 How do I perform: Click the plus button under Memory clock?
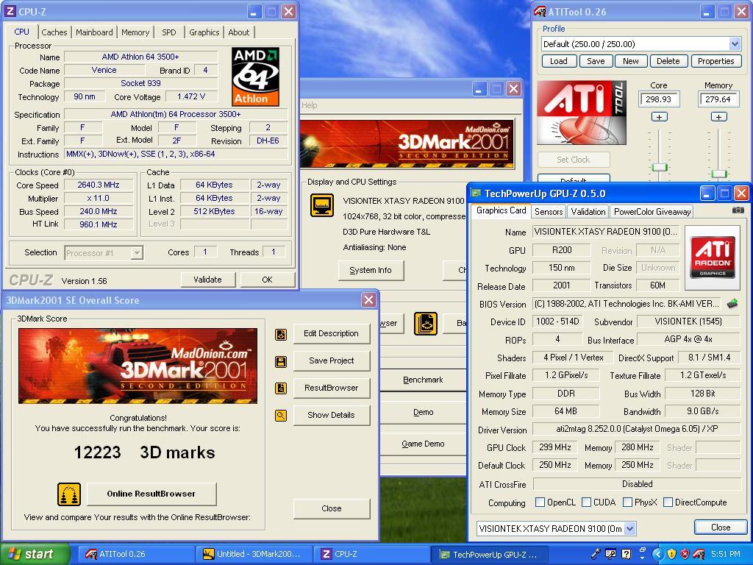[719, 117]
